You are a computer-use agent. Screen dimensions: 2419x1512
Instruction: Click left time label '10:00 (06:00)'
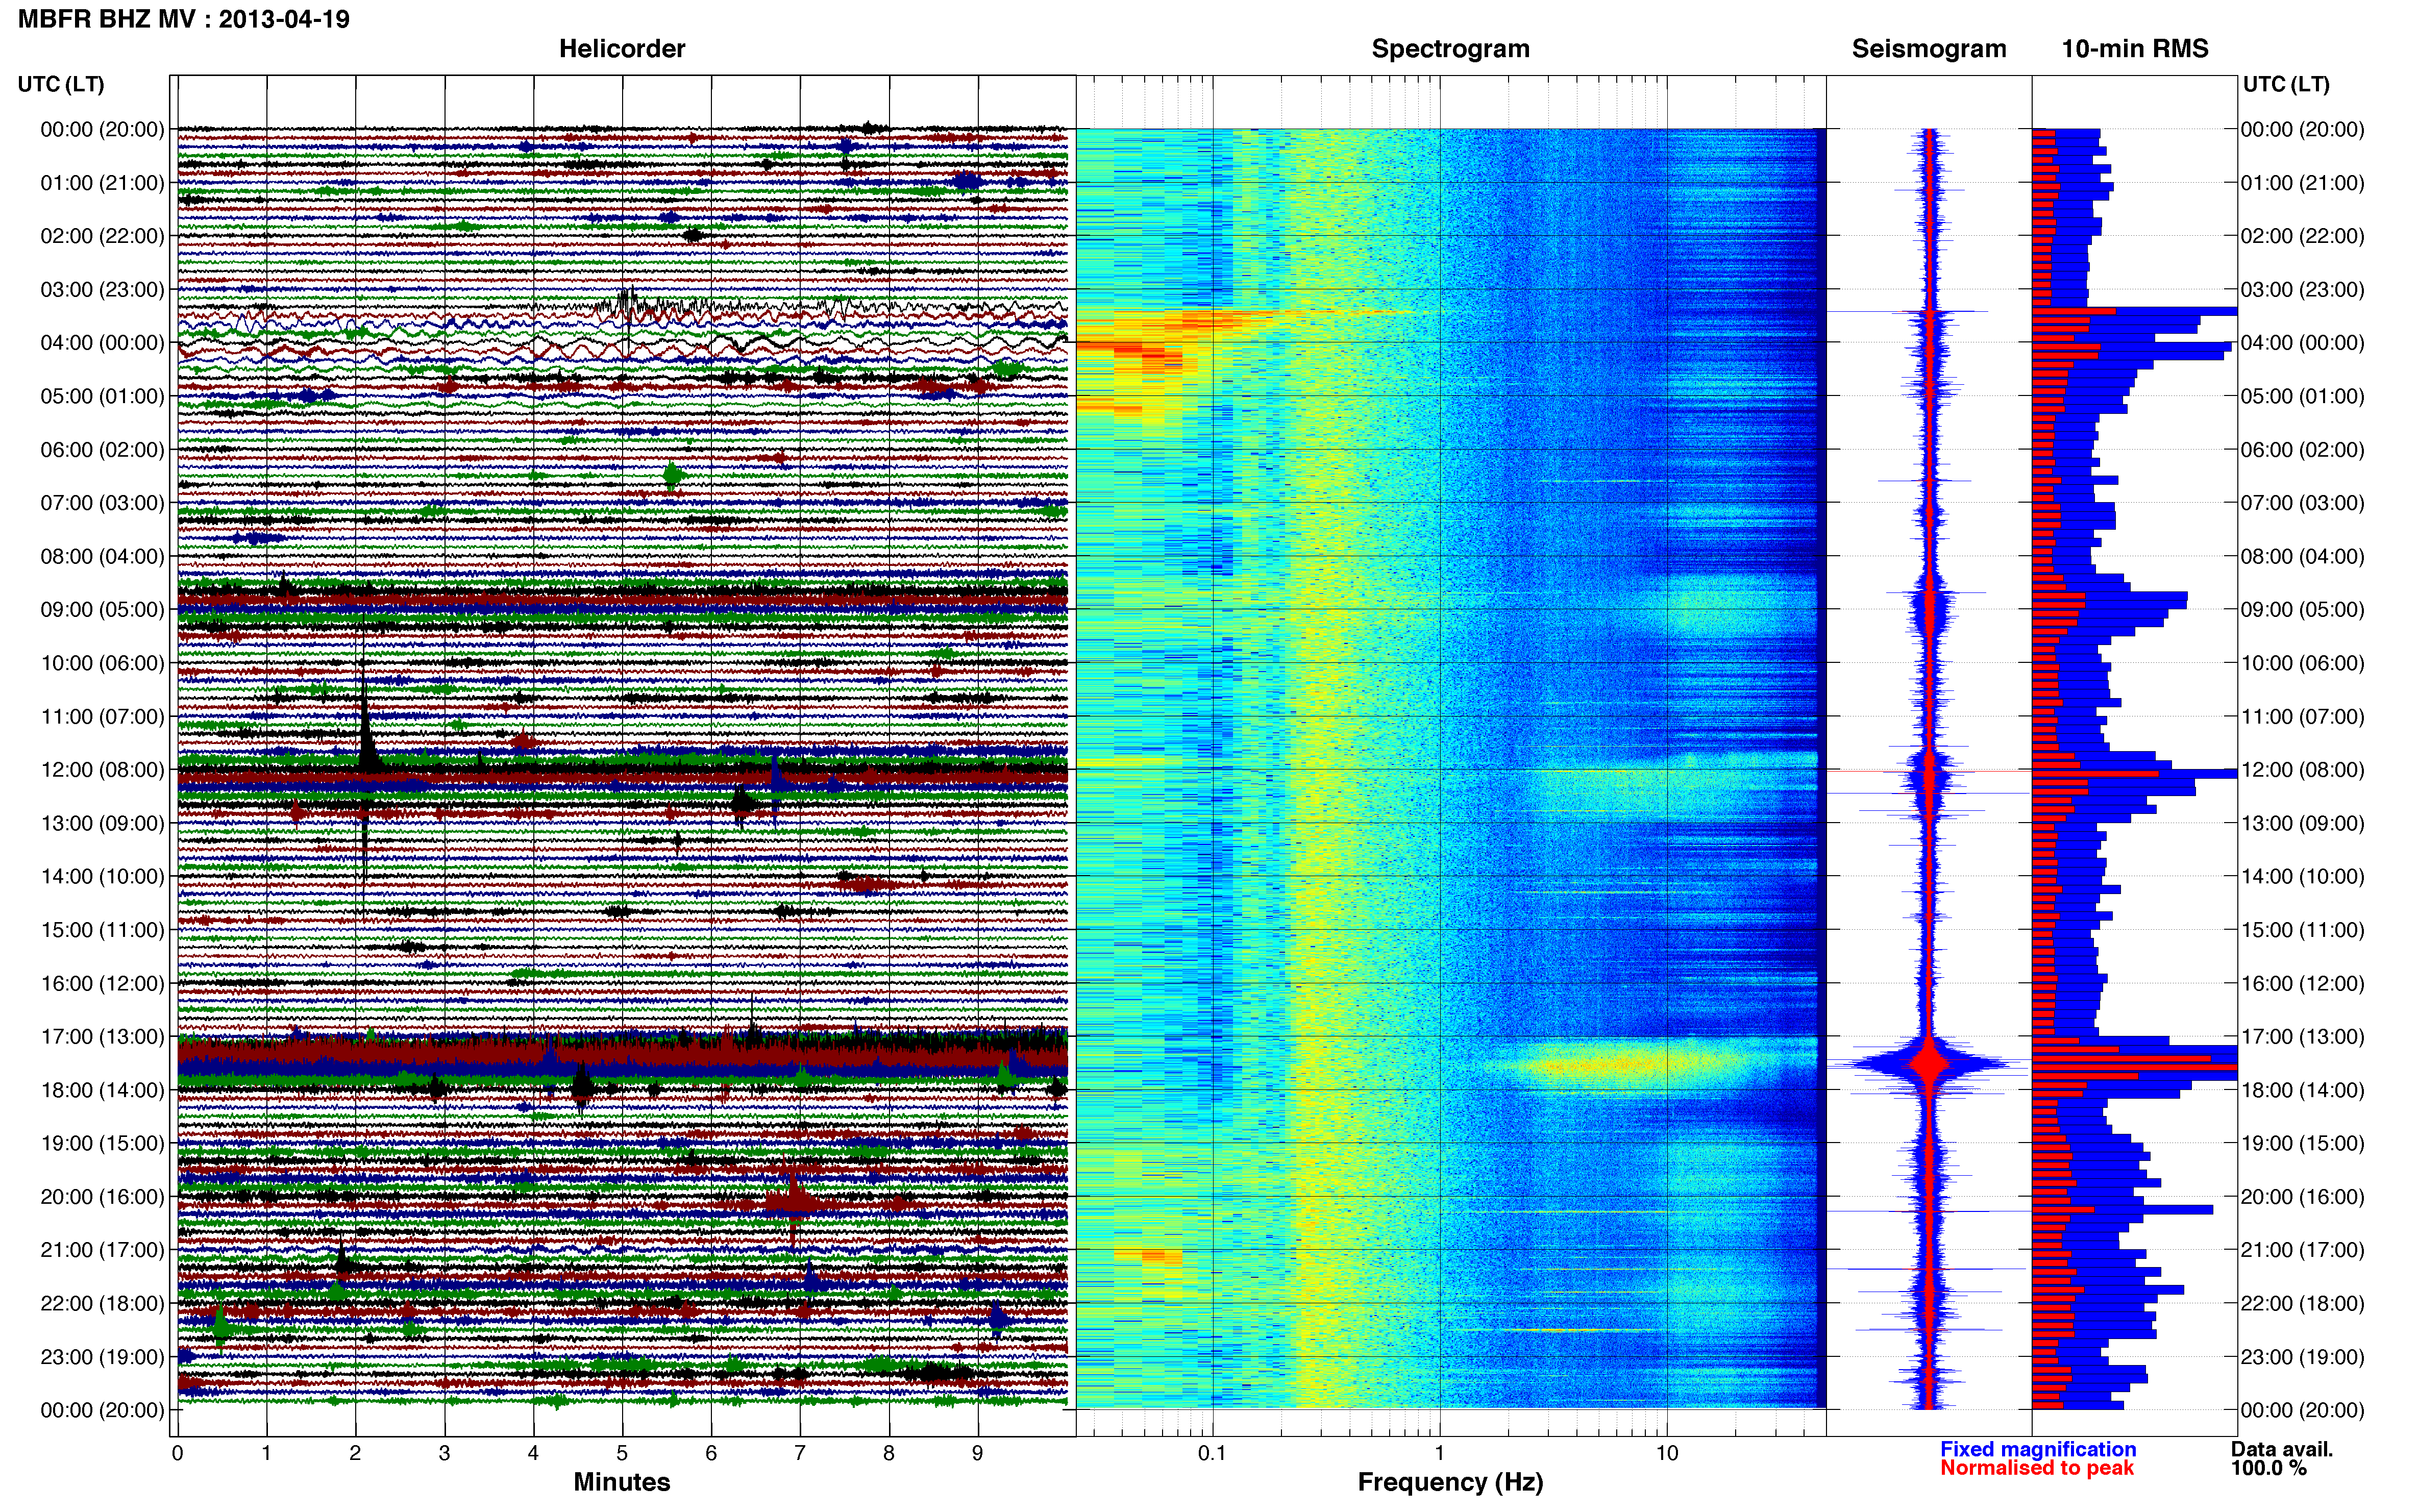click(102, 663)
